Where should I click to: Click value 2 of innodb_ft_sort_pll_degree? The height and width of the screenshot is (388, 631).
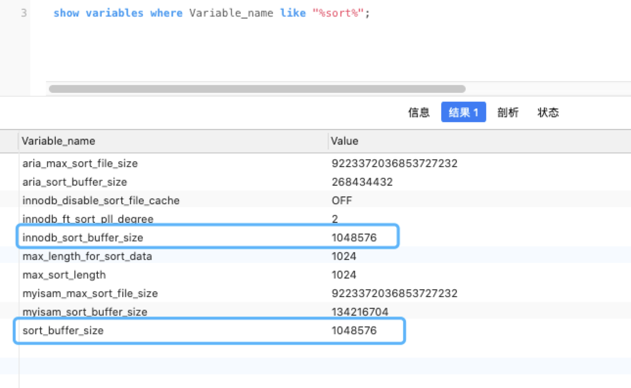click(x=335, y=219)
